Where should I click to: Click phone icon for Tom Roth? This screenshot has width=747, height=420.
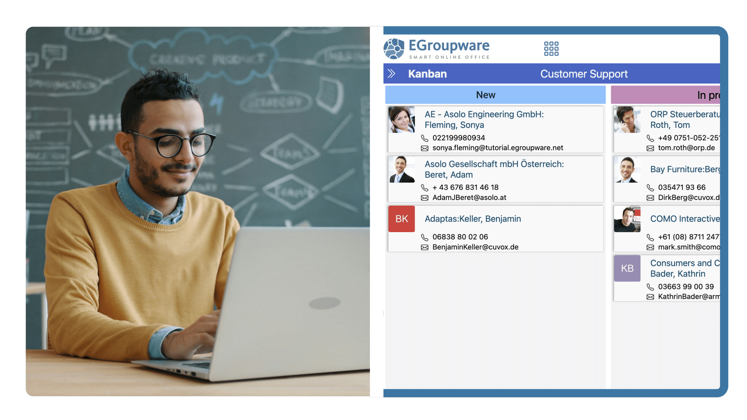[x=650, y=138]
